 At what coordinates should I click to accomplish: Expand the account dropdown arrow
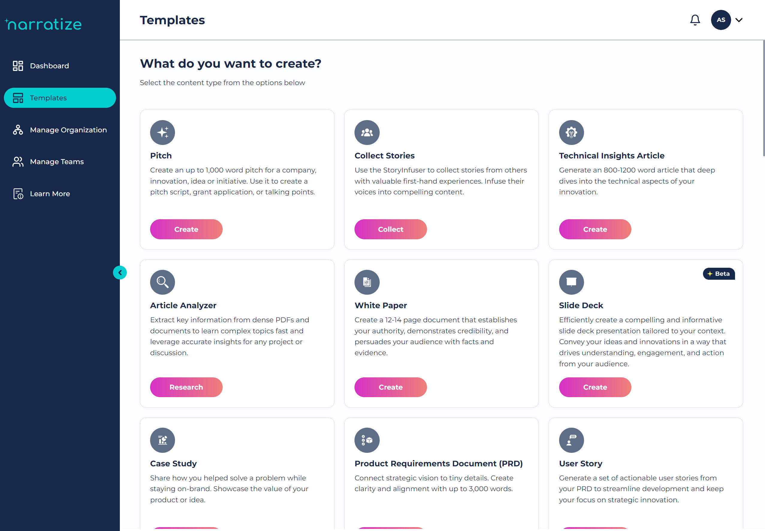coord(739,20)
